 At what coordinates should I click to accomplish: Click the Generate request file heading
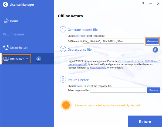pyautogui.click(x=83, y=30)
